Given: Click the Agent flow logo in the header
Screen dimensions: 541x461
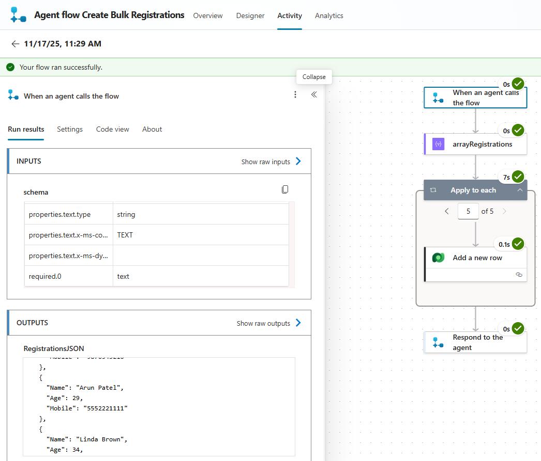Looking at the screenshot, I should point(18,15).
